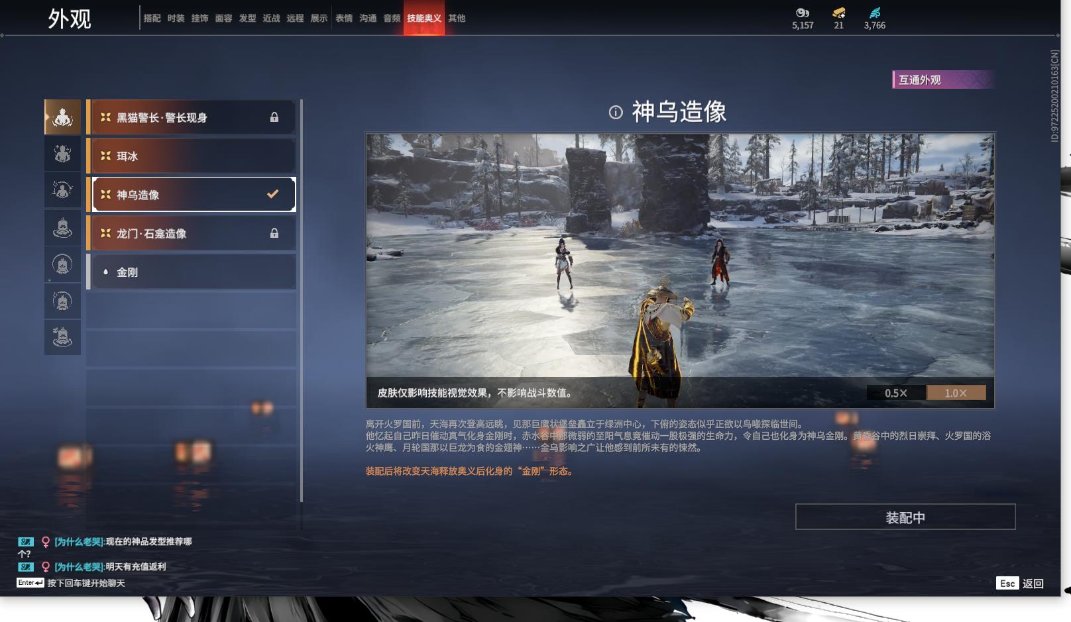The image size is (1071, 622).
Task: Set preview speed to 0.5×
Action: tap(896, 393)
